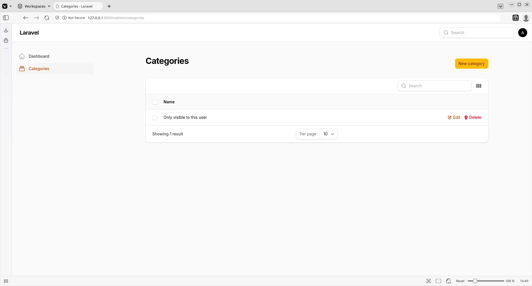Toggle the browser sidebar panel icon
This screenshot has width=532, height=286.
tap(6, 18)
